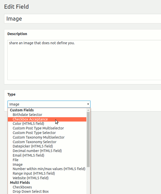Viewport: 161px width, 194px height.
Task: Pick Website (HTML5 field) option
Action: (x=30, y=178)
